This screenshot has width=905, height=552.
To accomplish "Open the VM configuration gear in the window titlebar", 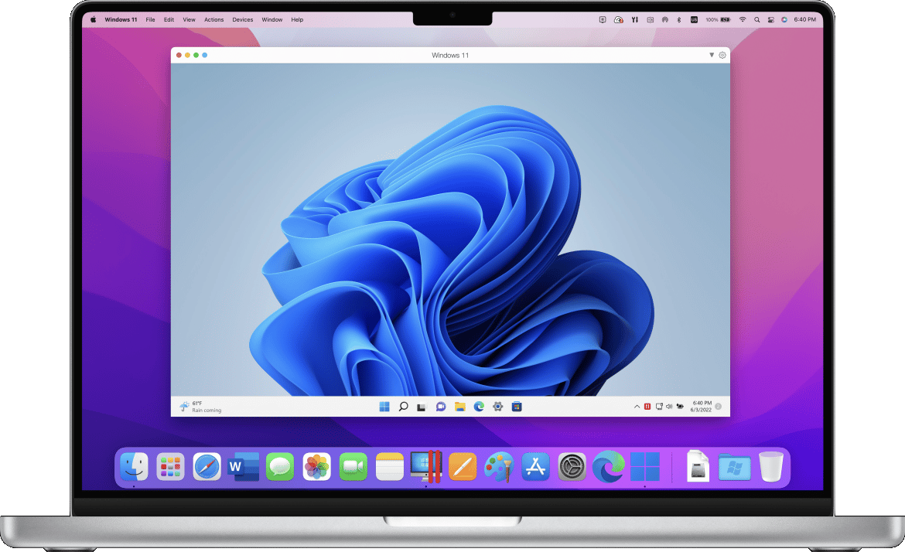I will coord(722,55).
